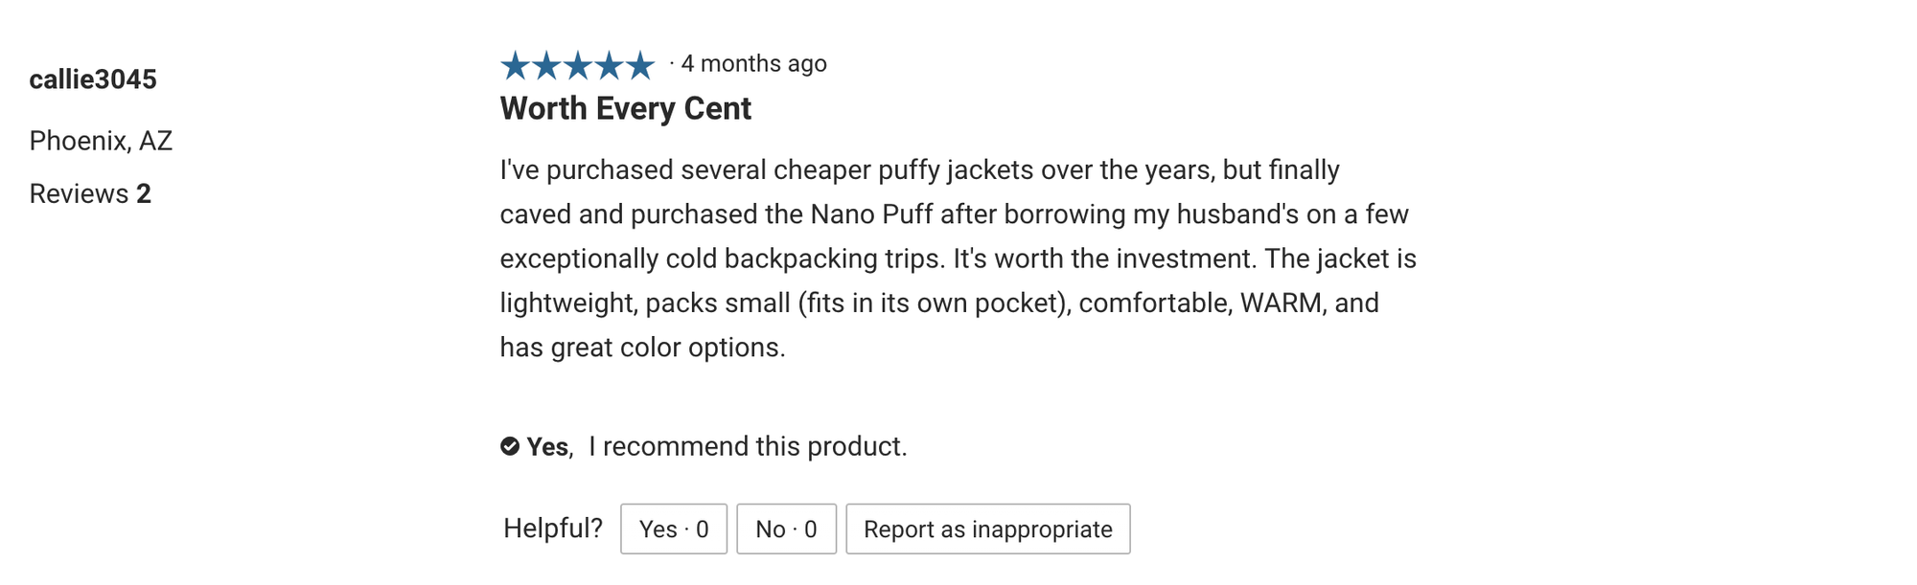Viewport: 1917px width, 585px height.
Task: Click the Phoenix, AZ location label
Action: coord(103,140)
